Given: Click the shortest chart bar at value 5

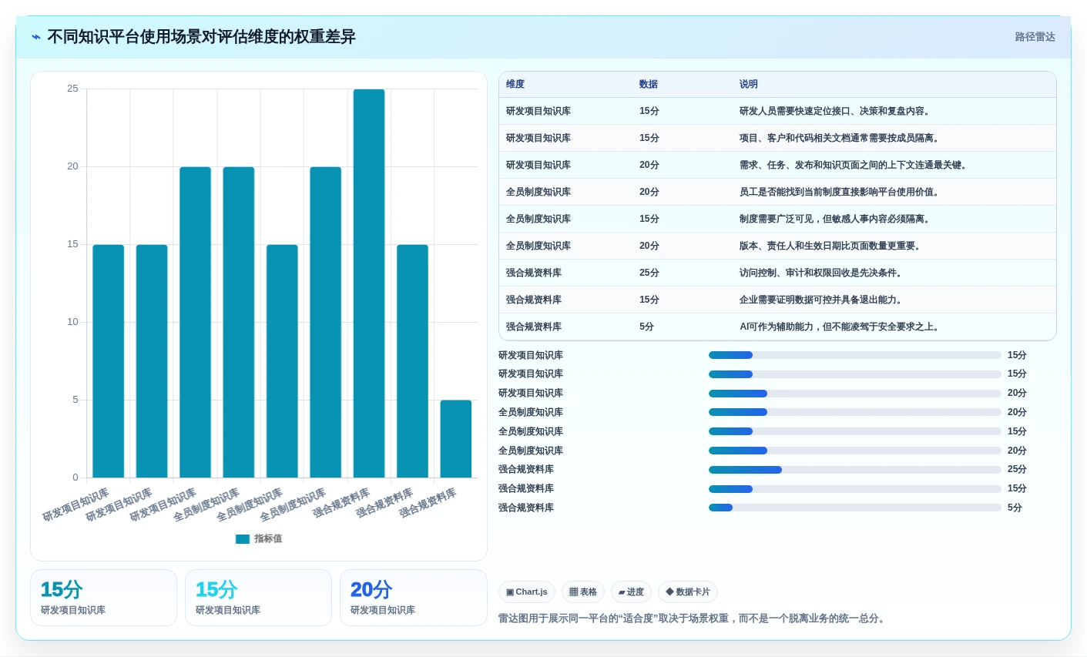Looking at the screenshot, I should click(456, 439).
